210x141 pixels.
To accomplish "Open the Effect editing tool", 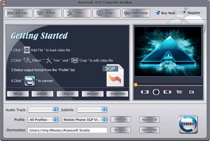I will coord(48,13).
